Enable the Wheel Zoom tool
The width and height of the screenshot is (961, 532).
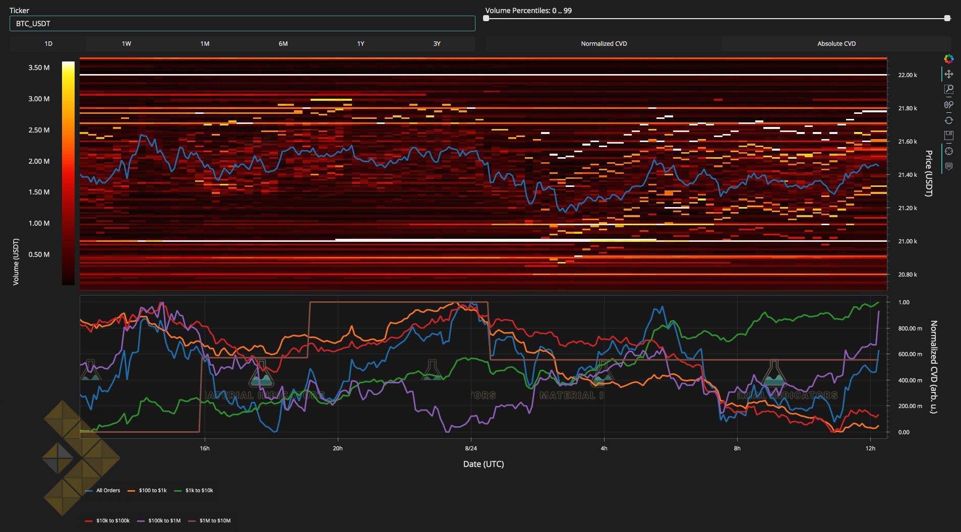[x=948, y=105]
